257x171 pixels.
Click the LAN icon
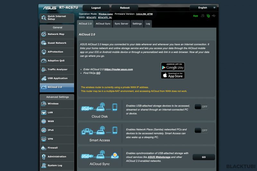coord(44,112)
